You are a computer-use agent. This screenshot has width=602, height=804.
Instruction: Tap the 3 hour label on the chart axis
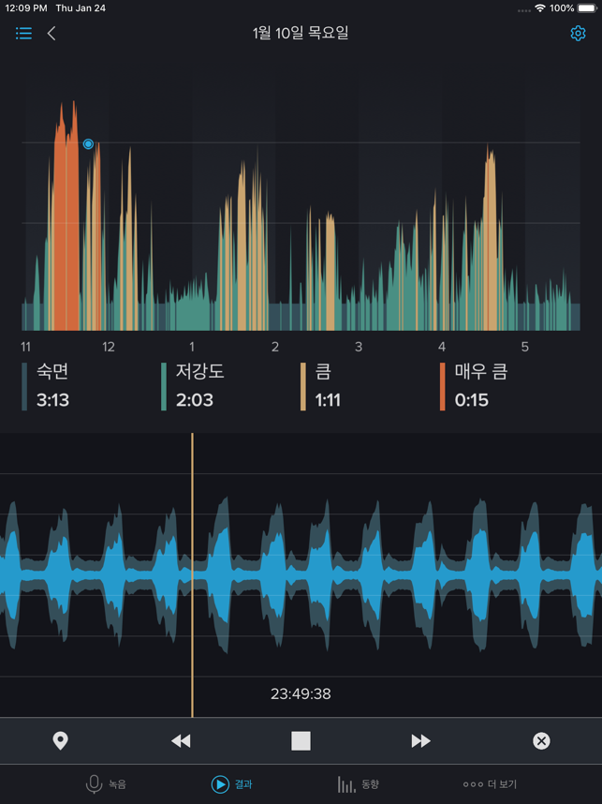pos(359,347)
